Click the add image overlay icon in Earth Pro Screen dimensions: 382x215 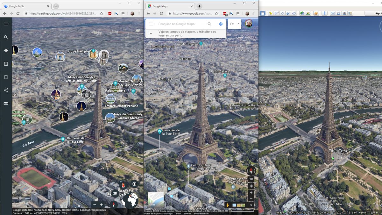click(x=288, y=13)
